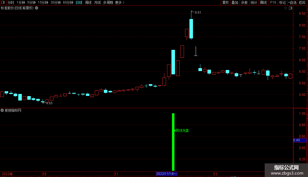Click 返回 to go back

click(x=302, y=2)
